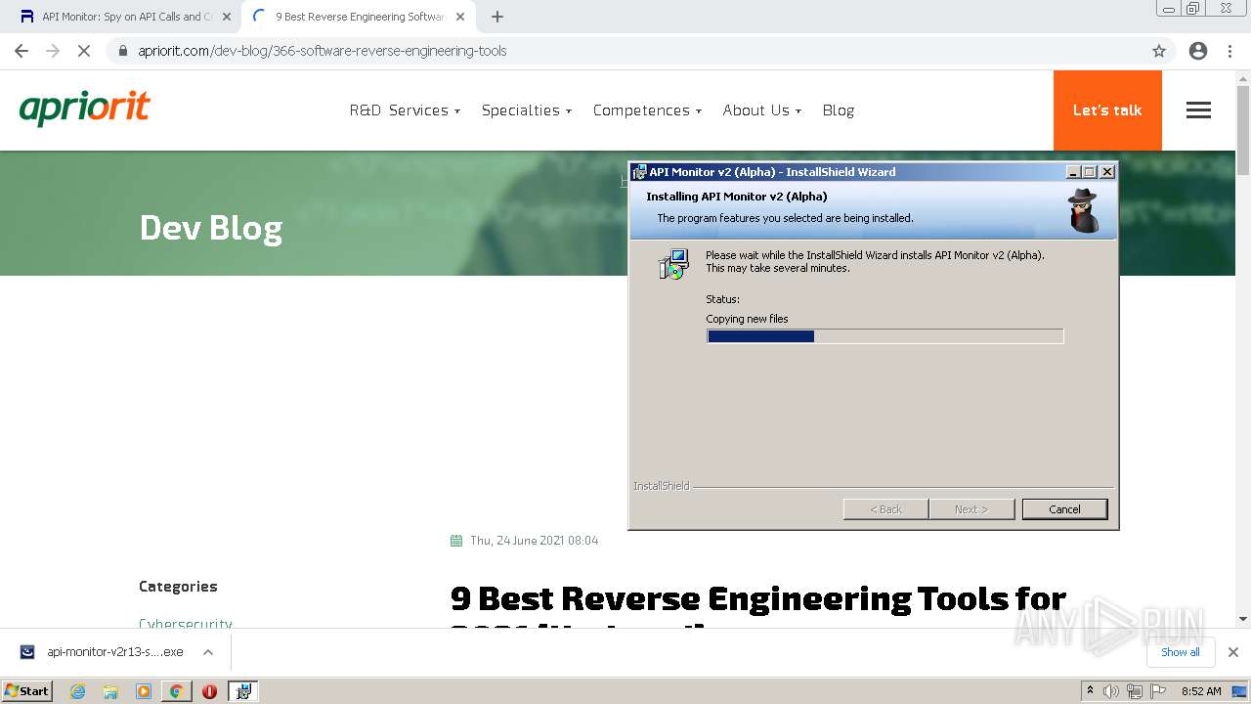Image resolution: width=1251 pixels, height=704 pixels.
Task: Open the Cybersecurity category link
Action: tap(186, 624)
